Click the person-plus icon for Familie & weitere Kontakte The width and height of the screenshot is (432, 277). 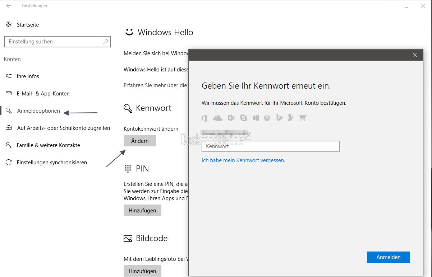[x=9, y=145]
